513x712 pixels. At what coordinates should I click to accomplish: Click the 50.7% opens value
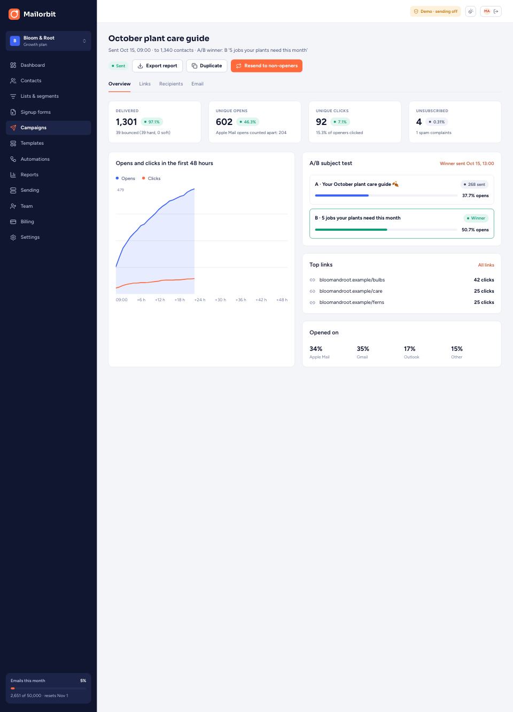(475, 230)
